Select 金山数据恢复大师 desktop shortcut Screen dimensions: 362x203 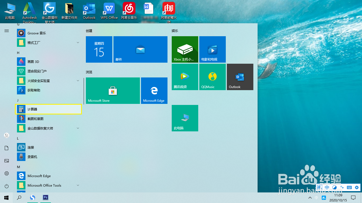coord(50,13)
